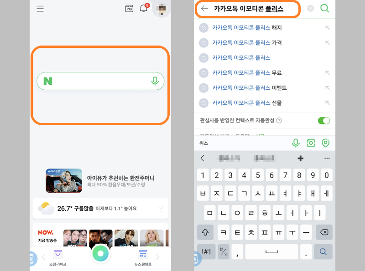Tap the ㅎ key on keyboard
This screenshot has width=365, height=271.
point(265,213)
